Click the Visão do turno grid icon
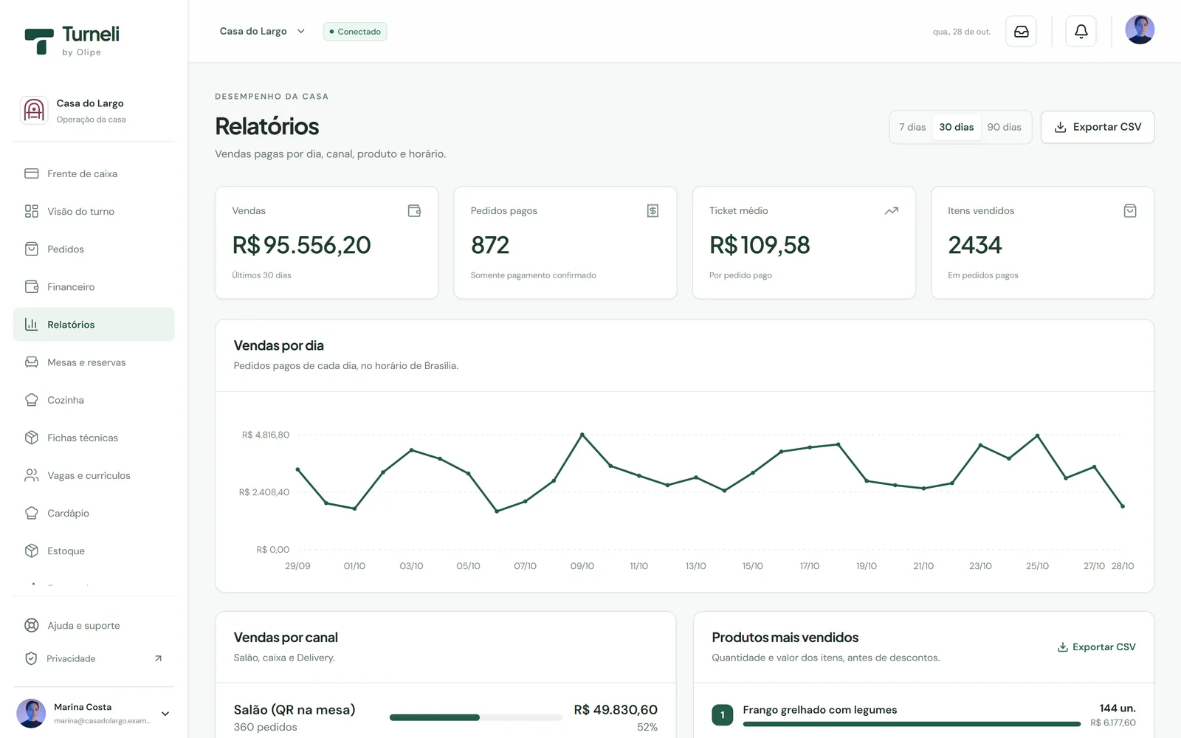This screenshot has height=738, width=1181. pyautogui.click(x=32, y=211)
